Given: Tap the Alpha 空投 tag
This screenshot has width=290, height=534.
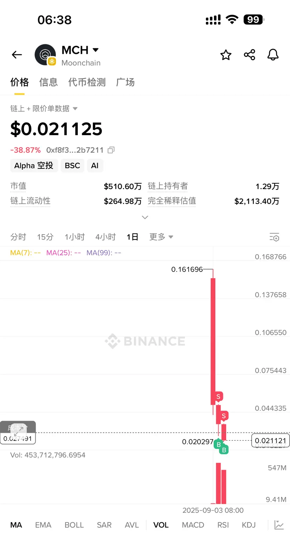Looking at the screenshot, I should (x=34, y=166).
